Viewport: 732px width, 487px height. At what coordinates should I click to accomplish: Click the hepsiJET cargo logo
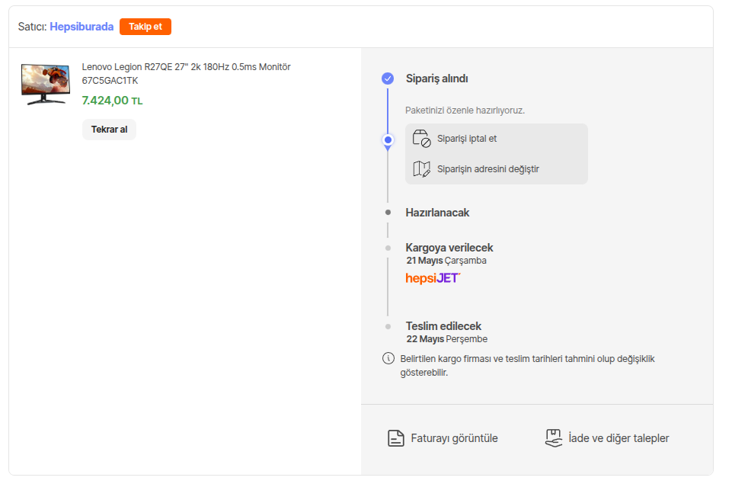click(433, 278)
